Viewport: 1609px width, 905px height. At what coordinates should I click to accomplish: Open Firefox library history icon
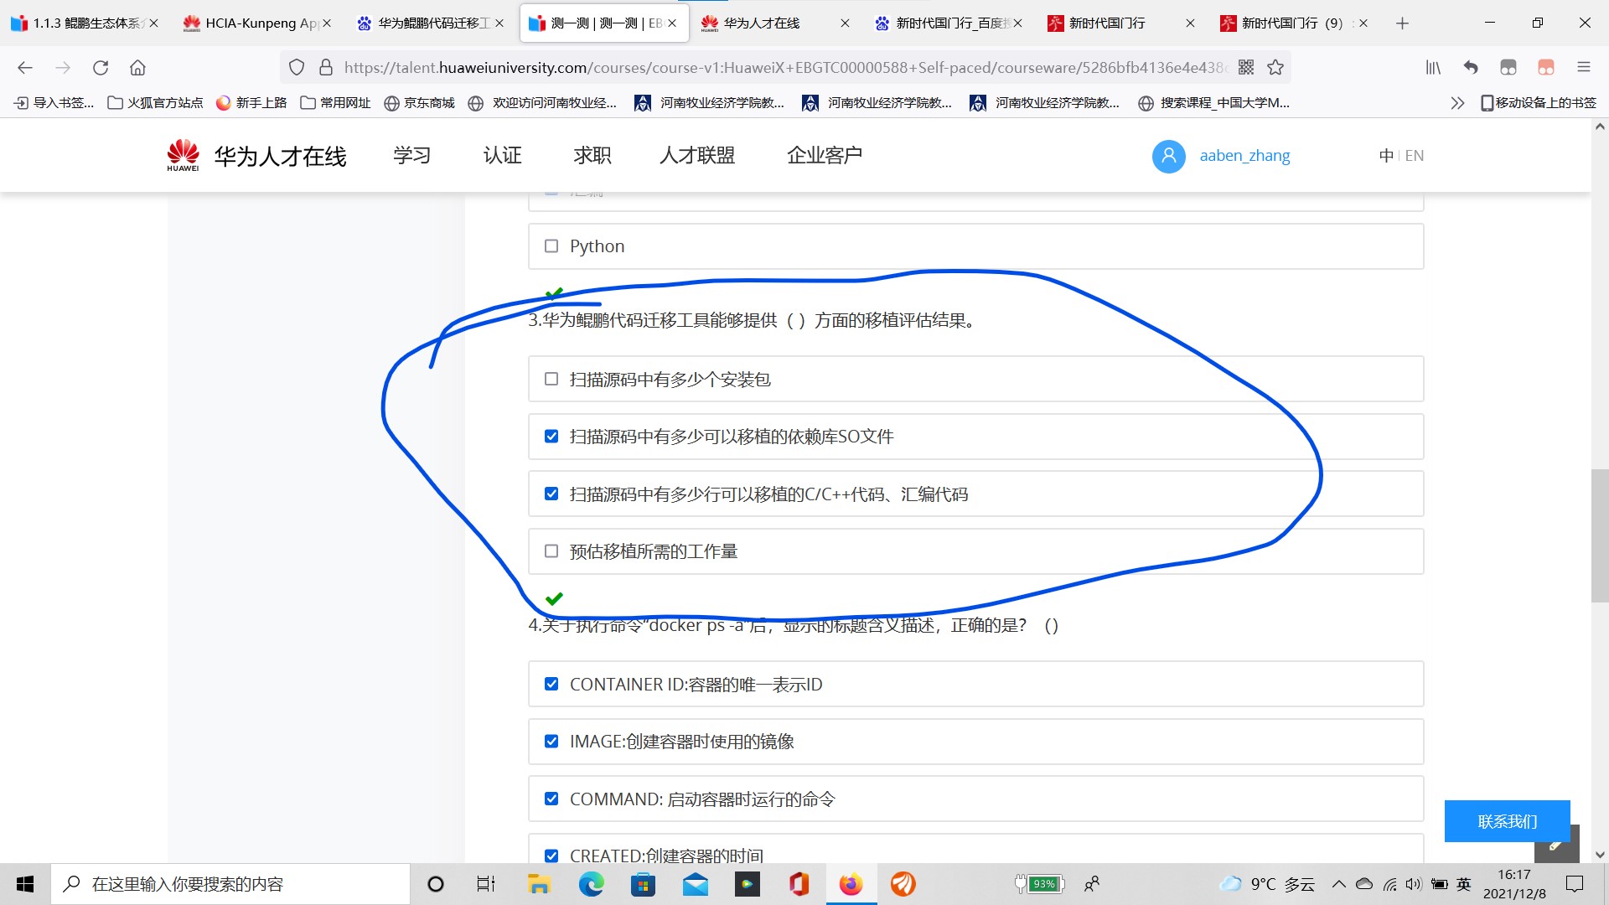click(1433, 68)
